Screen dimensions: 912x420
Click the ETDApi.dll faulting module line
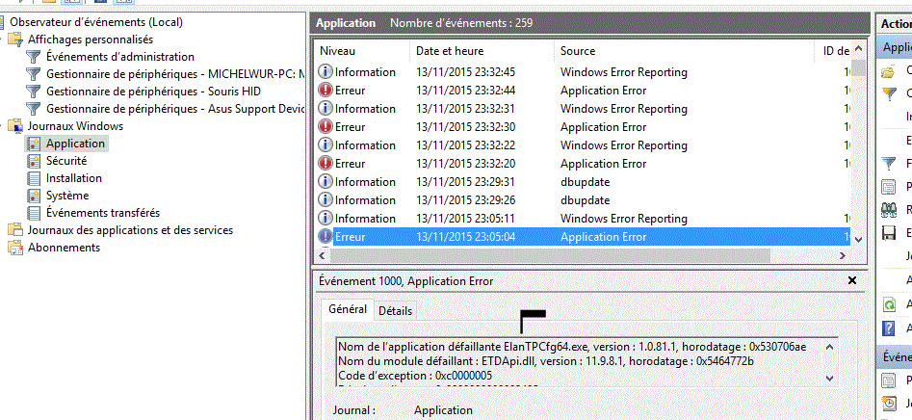(546, 361)
